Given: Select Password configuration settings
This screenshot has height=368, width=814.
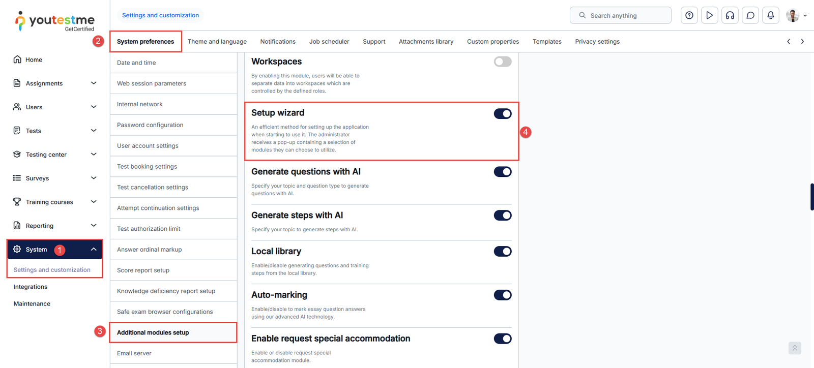Looking at the screenshot, I should (x=150, y=125).
